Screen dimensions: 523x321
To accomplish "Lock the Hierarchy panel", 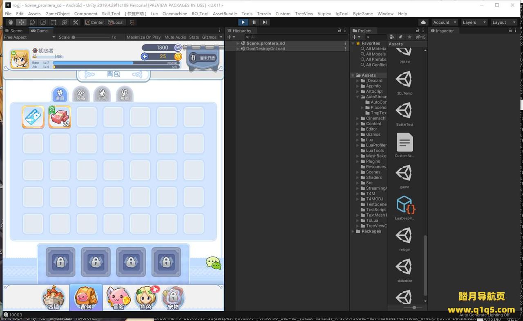I will [x=339, y=31].
